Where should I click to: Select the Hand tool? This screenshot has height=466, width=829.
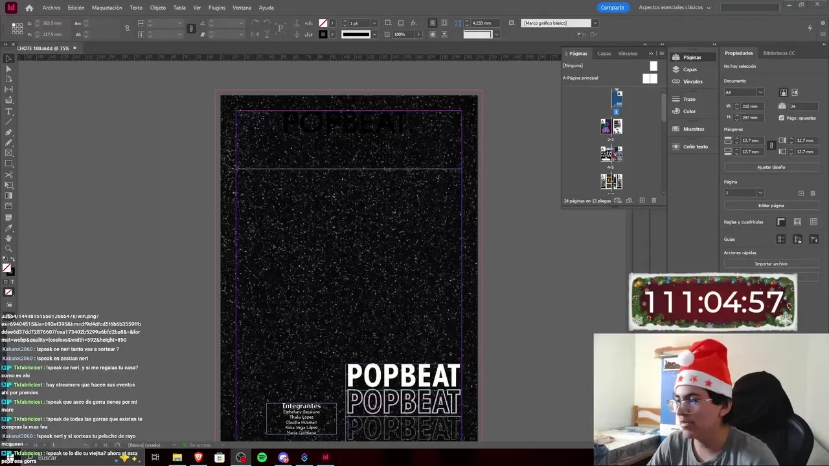tap(8, 238)
